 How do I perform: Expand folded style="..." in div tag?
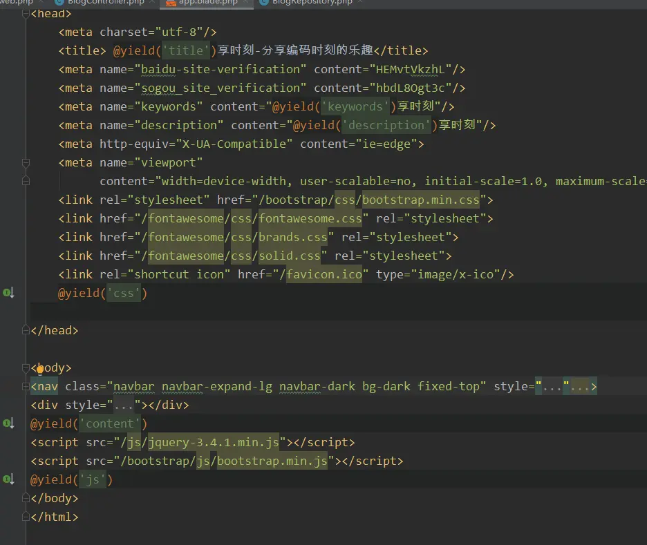(x=124, y=405)
